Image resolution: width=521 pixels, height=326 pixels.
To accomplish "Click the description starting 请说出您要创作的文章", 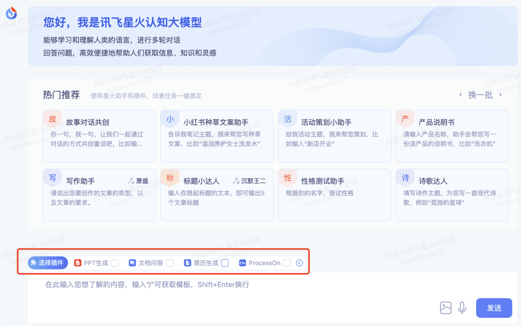I will [96, 198].
